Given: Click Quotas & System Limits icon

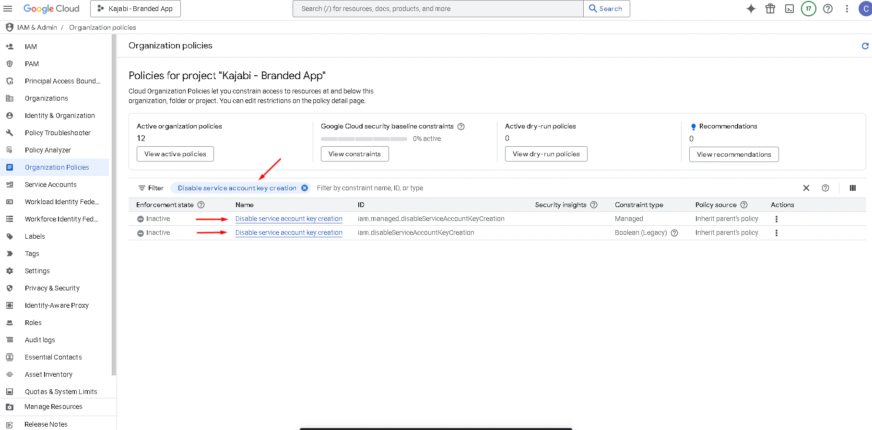Looking at the screenshot, I should tap(10, 392).
